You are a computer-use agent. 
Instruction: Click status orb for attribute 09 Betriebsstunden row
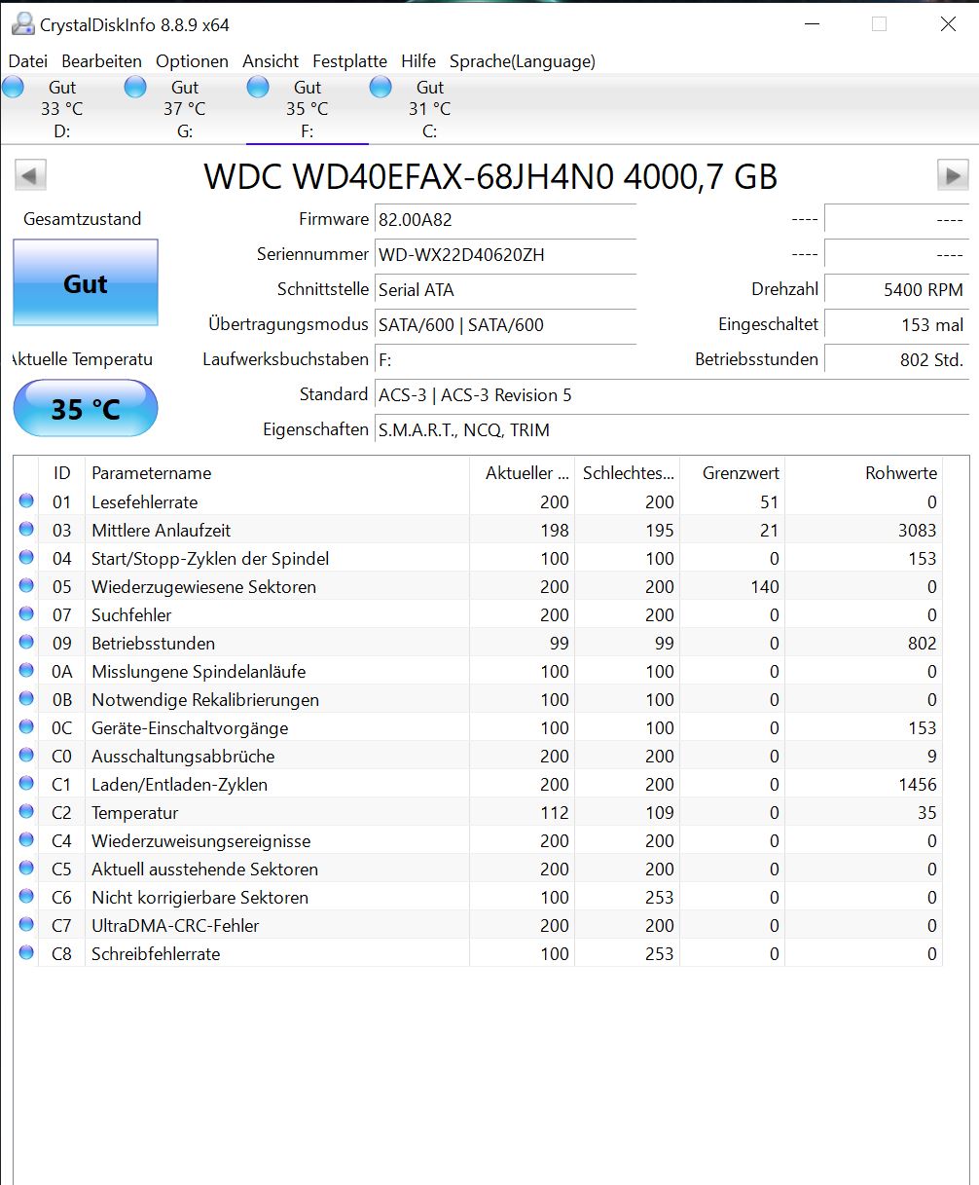point(26,643)
